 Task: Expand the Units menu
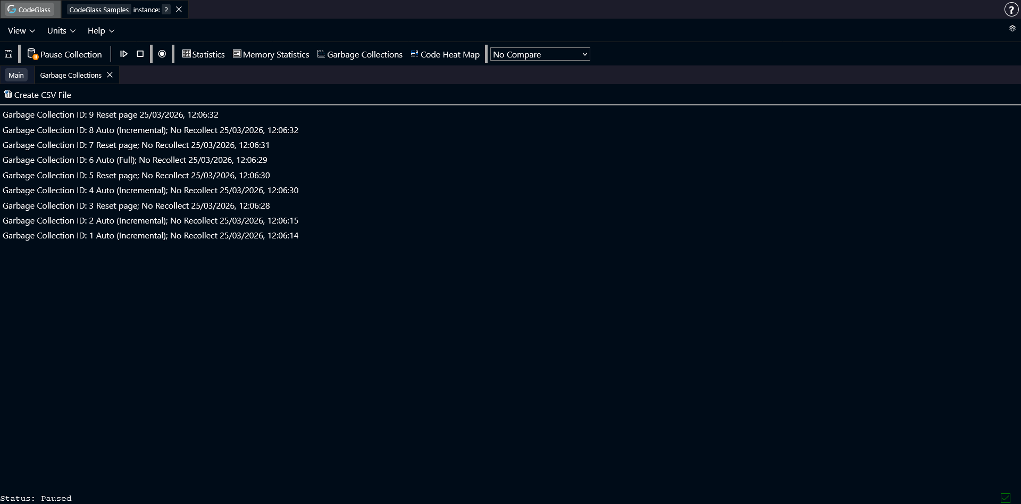pos(60,30)
